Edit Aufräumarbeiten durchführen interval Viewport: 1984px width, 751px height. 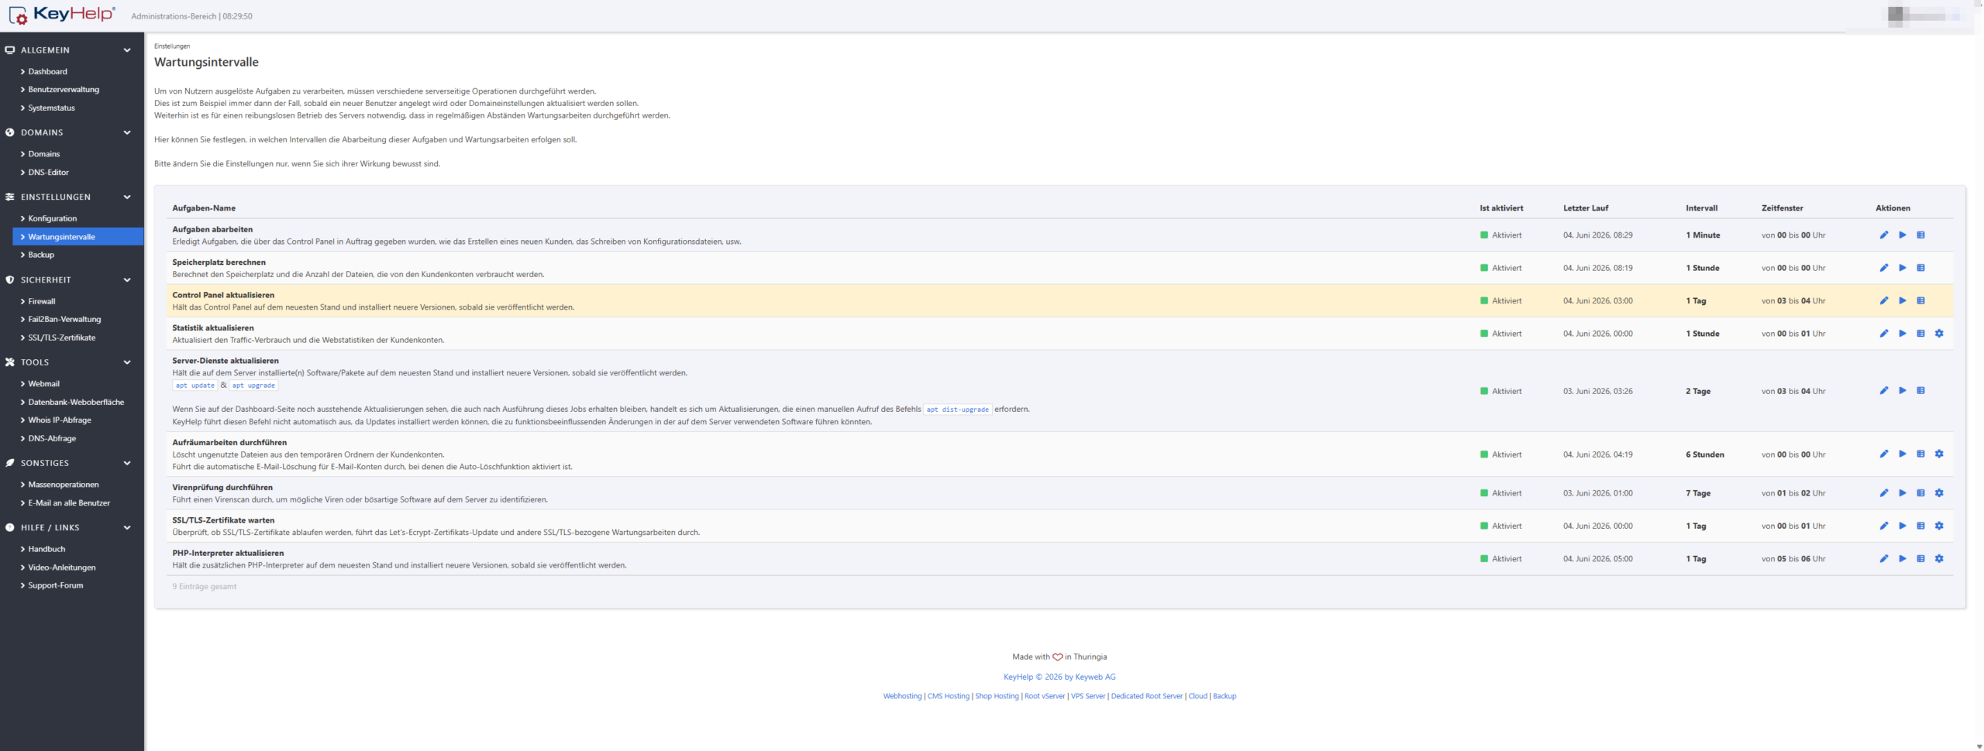tap(1884, 454)
